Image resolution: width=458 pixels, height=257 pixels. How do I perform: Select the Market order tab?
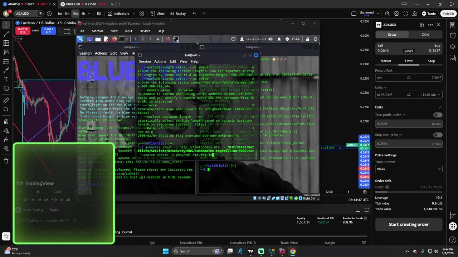coord(386,61)
